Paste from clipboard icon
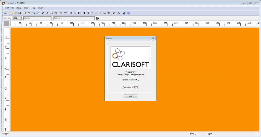 tap(56, 13)
